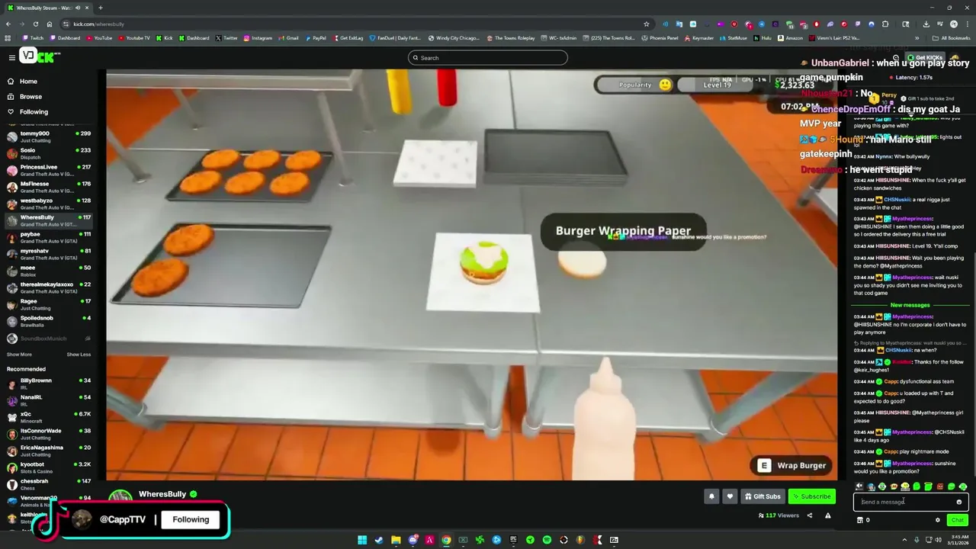Screen dimensions: 976x549
Task: Click browser Back arrow
Action: coord(8,24)
